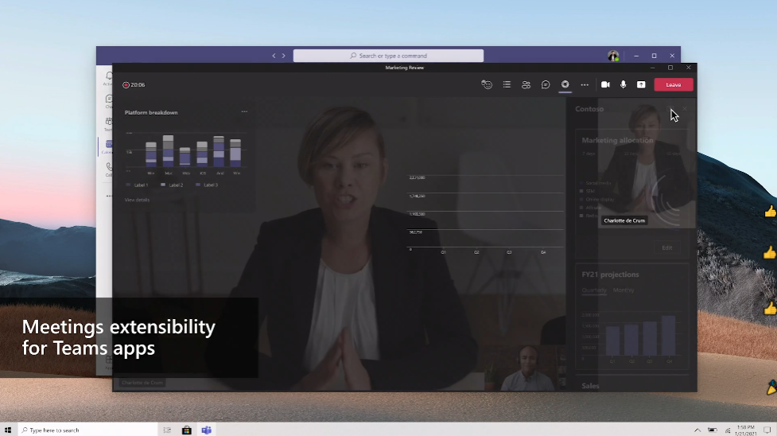Open the meeting notes list icon
Screen dimensions: 777x436
(507, 84)
